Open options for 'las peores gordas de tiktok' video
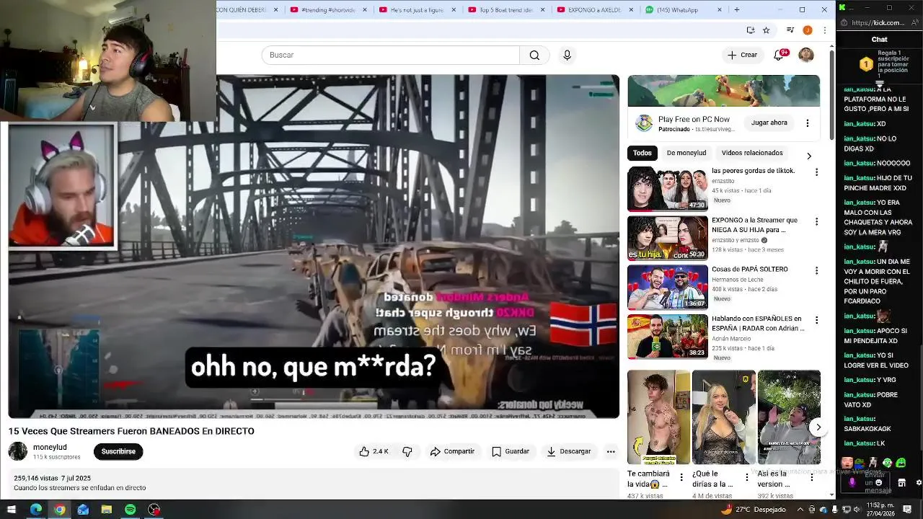This screenshot has width=923, height=519. tap(816, 172)
